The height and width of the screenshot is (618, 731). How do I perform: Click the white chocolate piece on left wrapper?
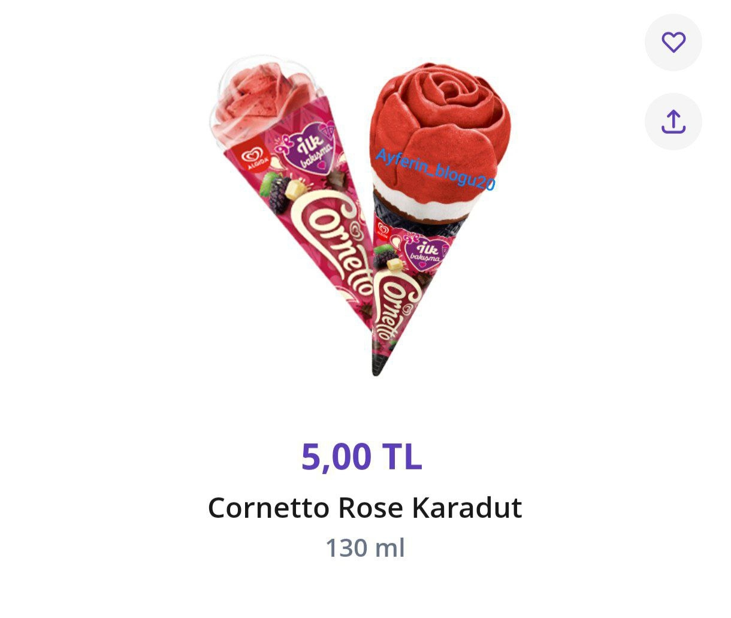(296, 188)
